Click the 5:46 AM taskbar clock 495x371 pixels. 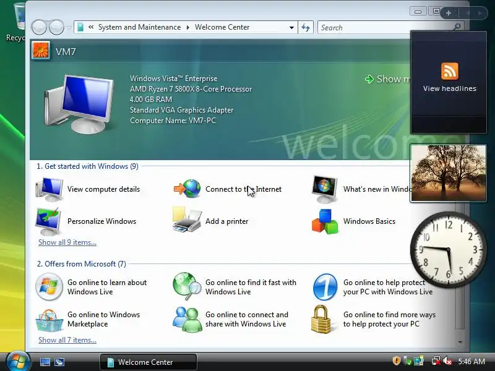[x=471, y=362]
